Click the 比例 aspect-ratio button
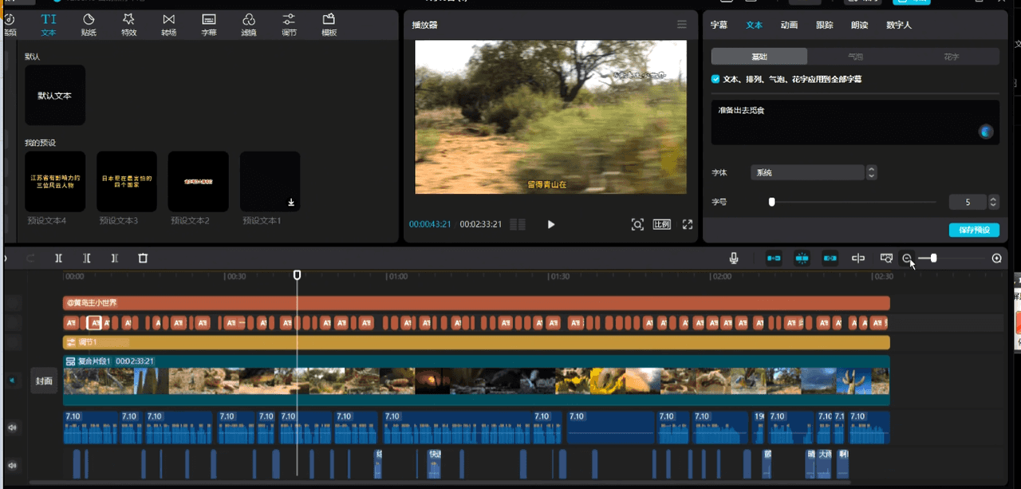The height and width of the screenshot is (489, 1021). (x=662, y=225)
